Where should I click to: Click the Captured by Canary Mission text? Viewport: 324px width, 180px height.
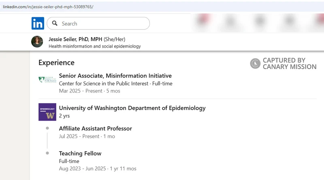(x=290, y=63)
